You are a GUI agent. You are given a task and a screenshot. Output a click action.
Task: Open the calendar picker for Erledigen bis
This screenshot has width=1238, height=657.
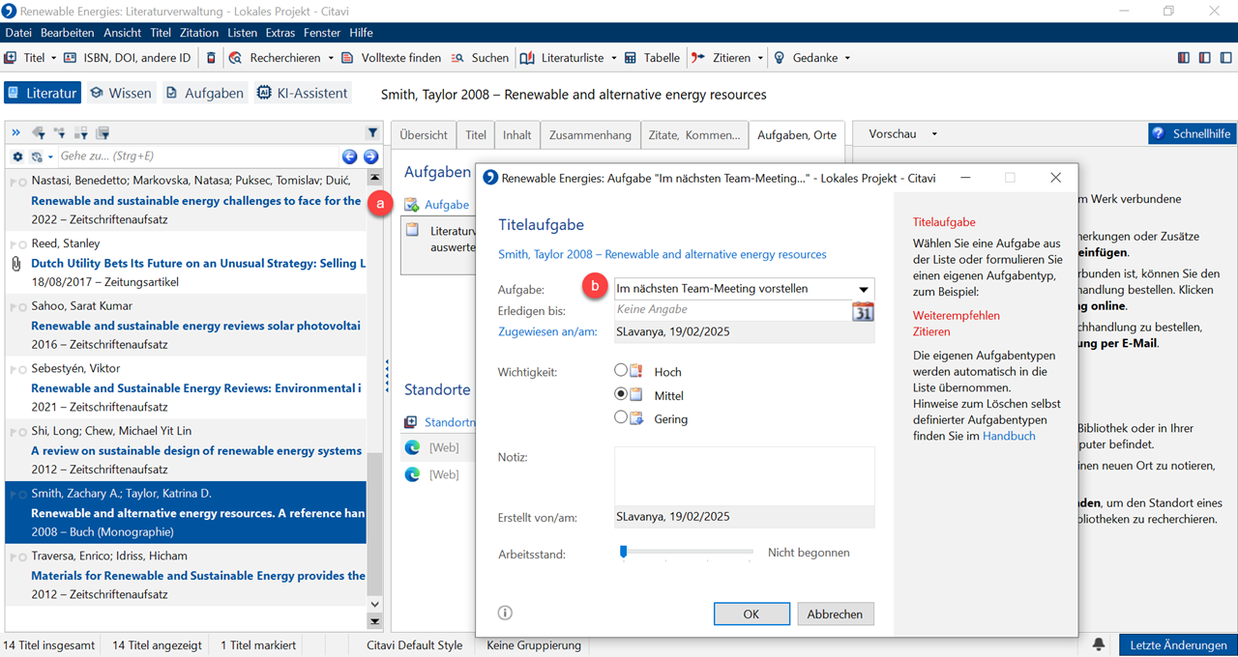[x=862, y=311]
